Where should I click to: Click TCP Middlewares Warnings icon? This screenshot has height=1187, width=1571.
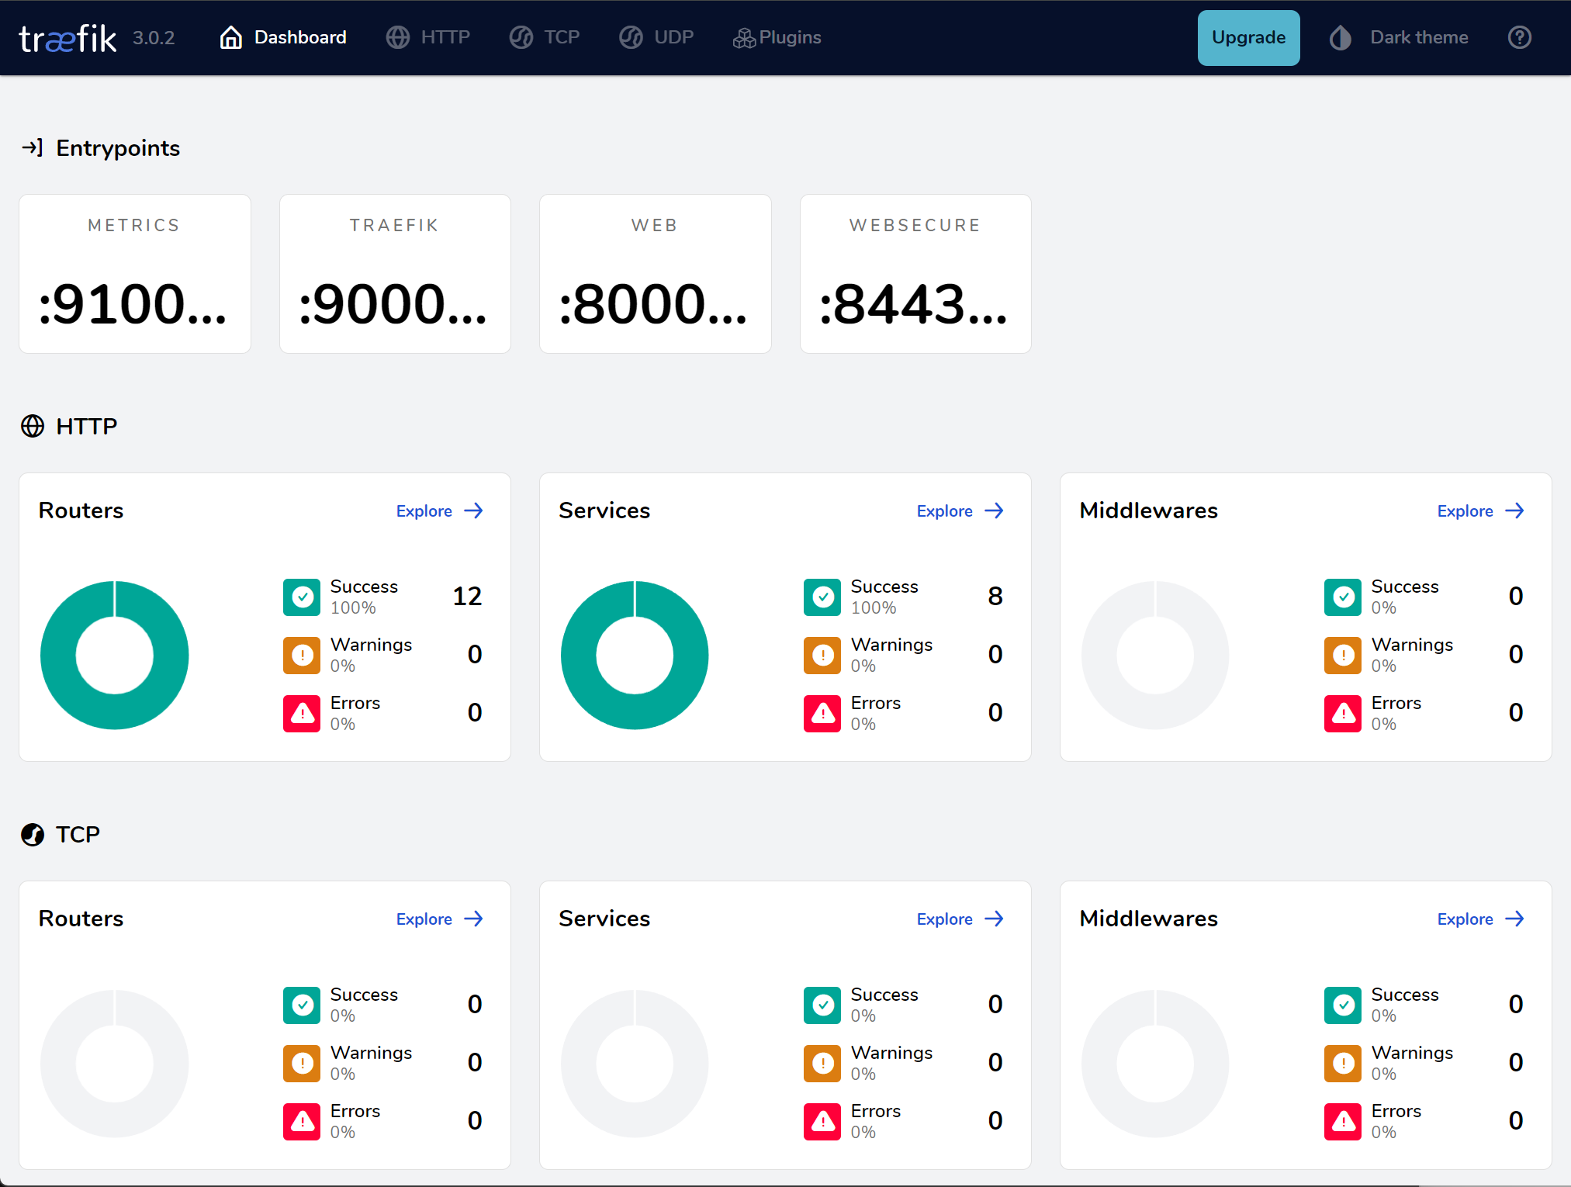1343,1063
